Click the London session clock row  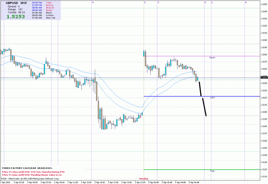coord(43,15)
